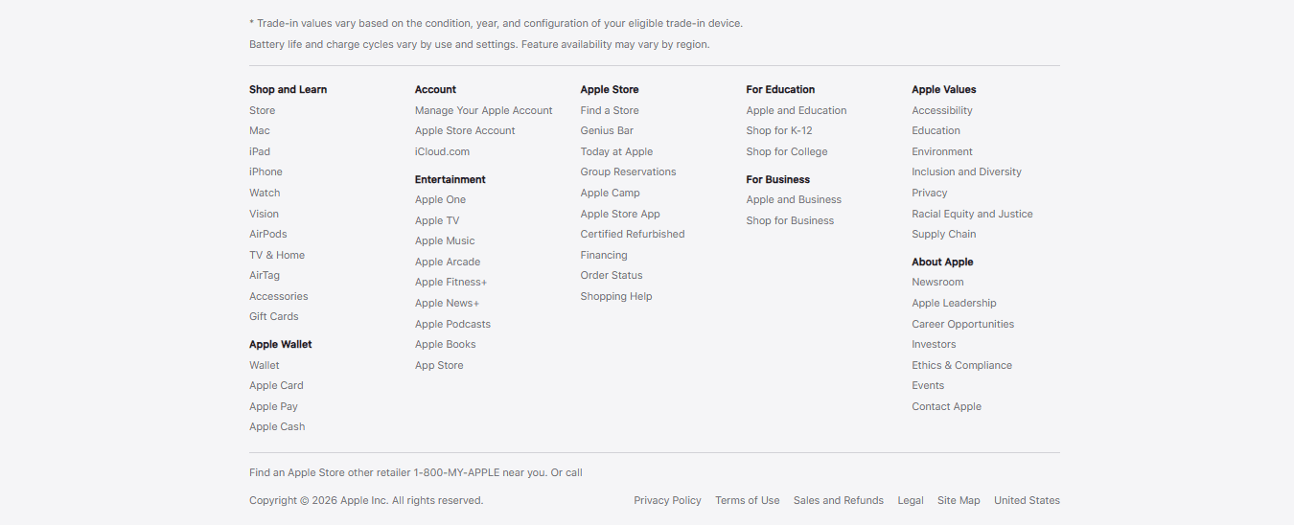Go to Apple Store Account

(x=465, y=130)
